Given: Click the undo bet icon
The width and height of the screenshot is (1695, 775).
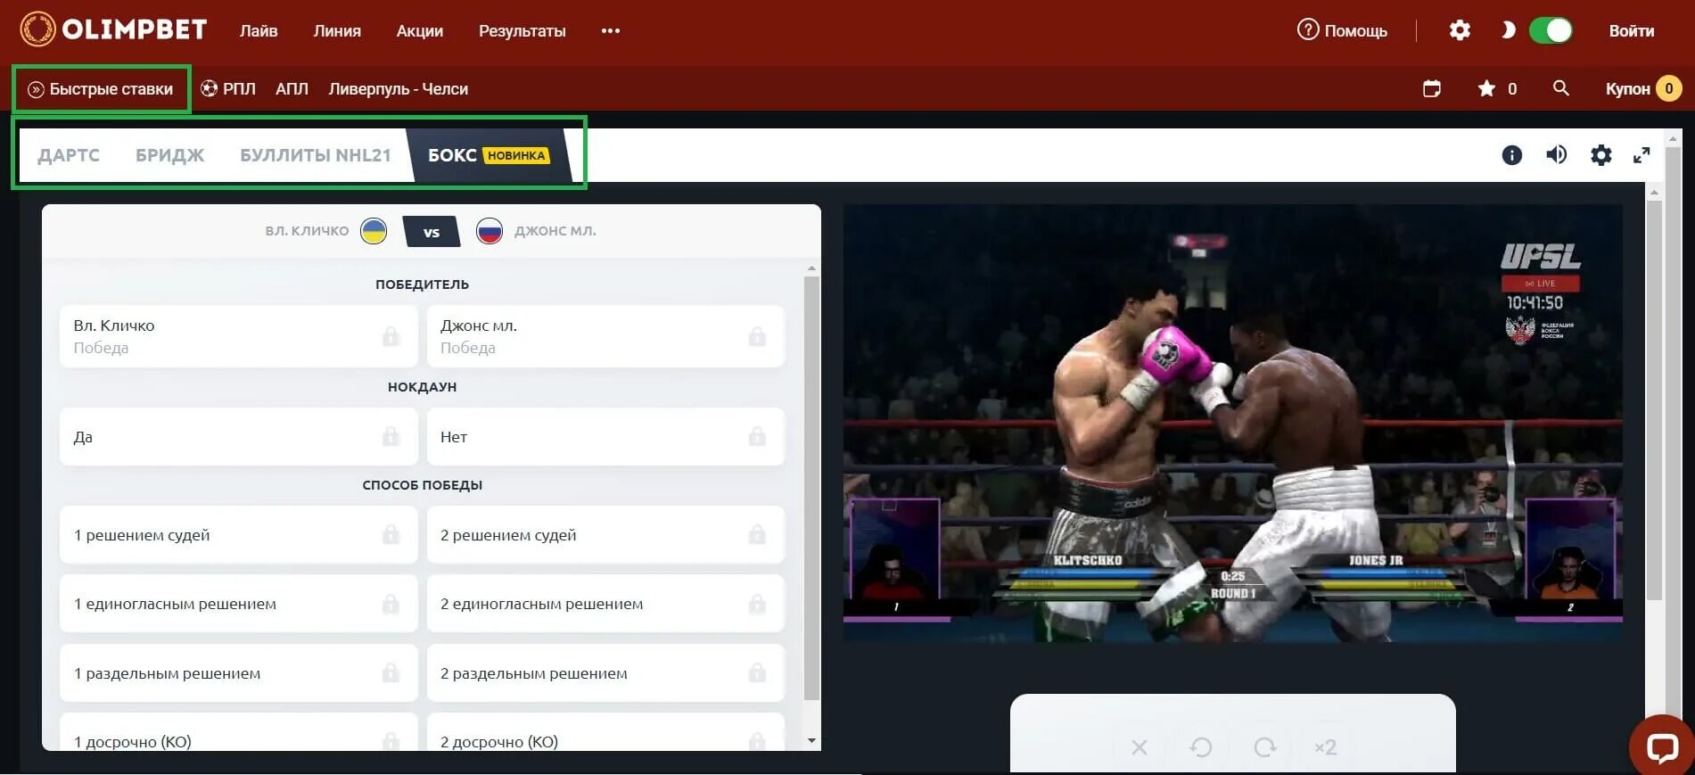Looking at the screenshot, I should [1201, 747].
